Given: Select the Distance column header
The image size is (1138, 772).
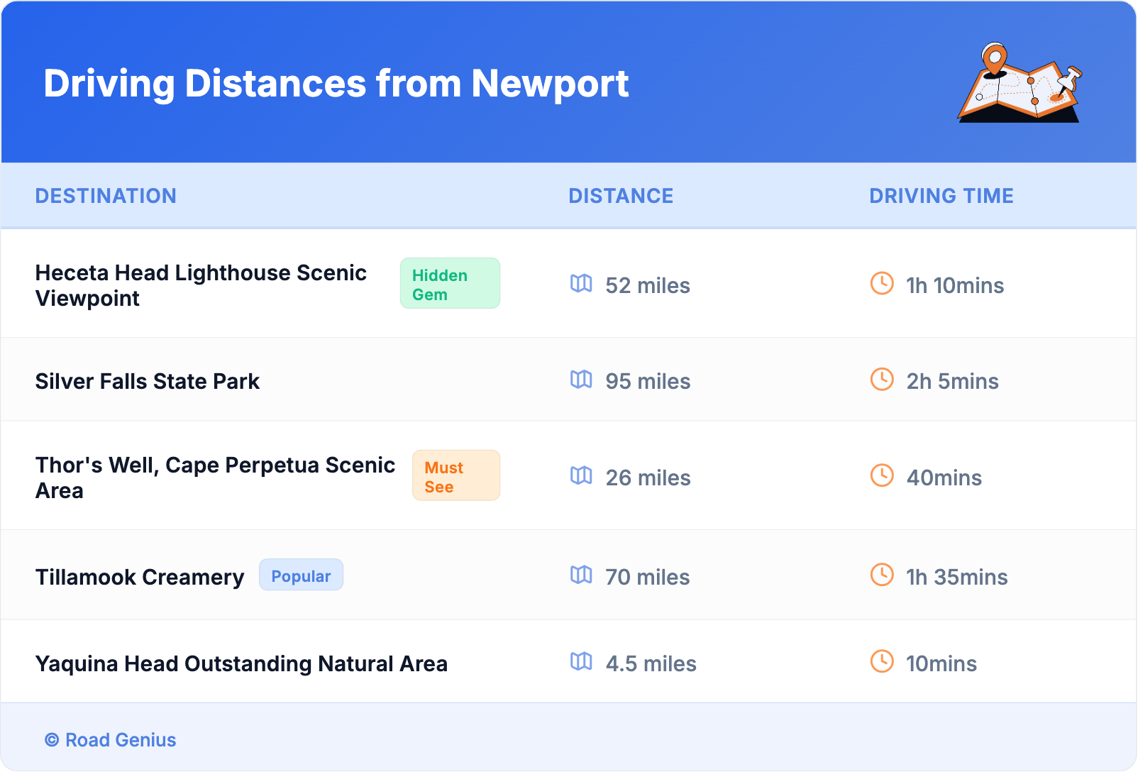Looking at the screenshot, I should pos(621,196).
